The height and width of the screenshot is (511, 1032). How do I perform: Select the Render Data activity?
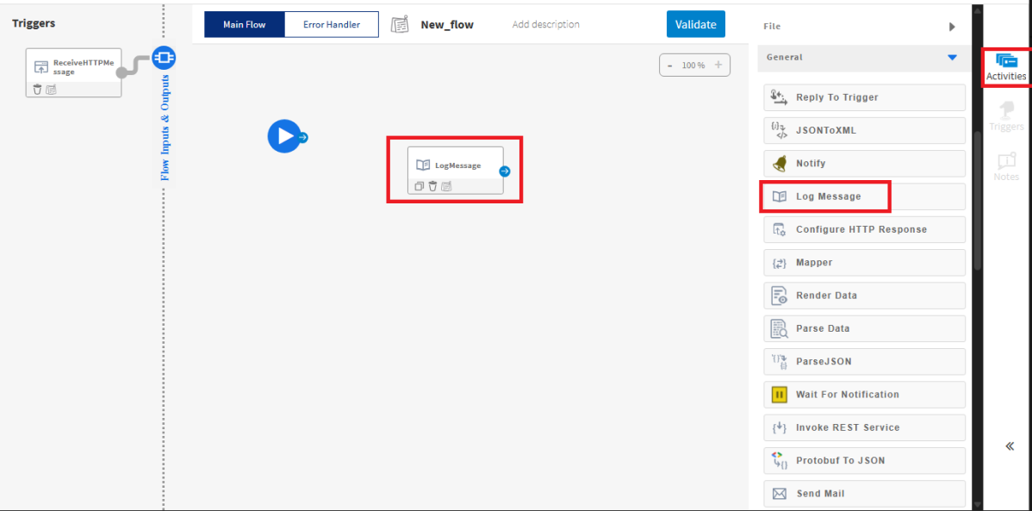[865, 296]
